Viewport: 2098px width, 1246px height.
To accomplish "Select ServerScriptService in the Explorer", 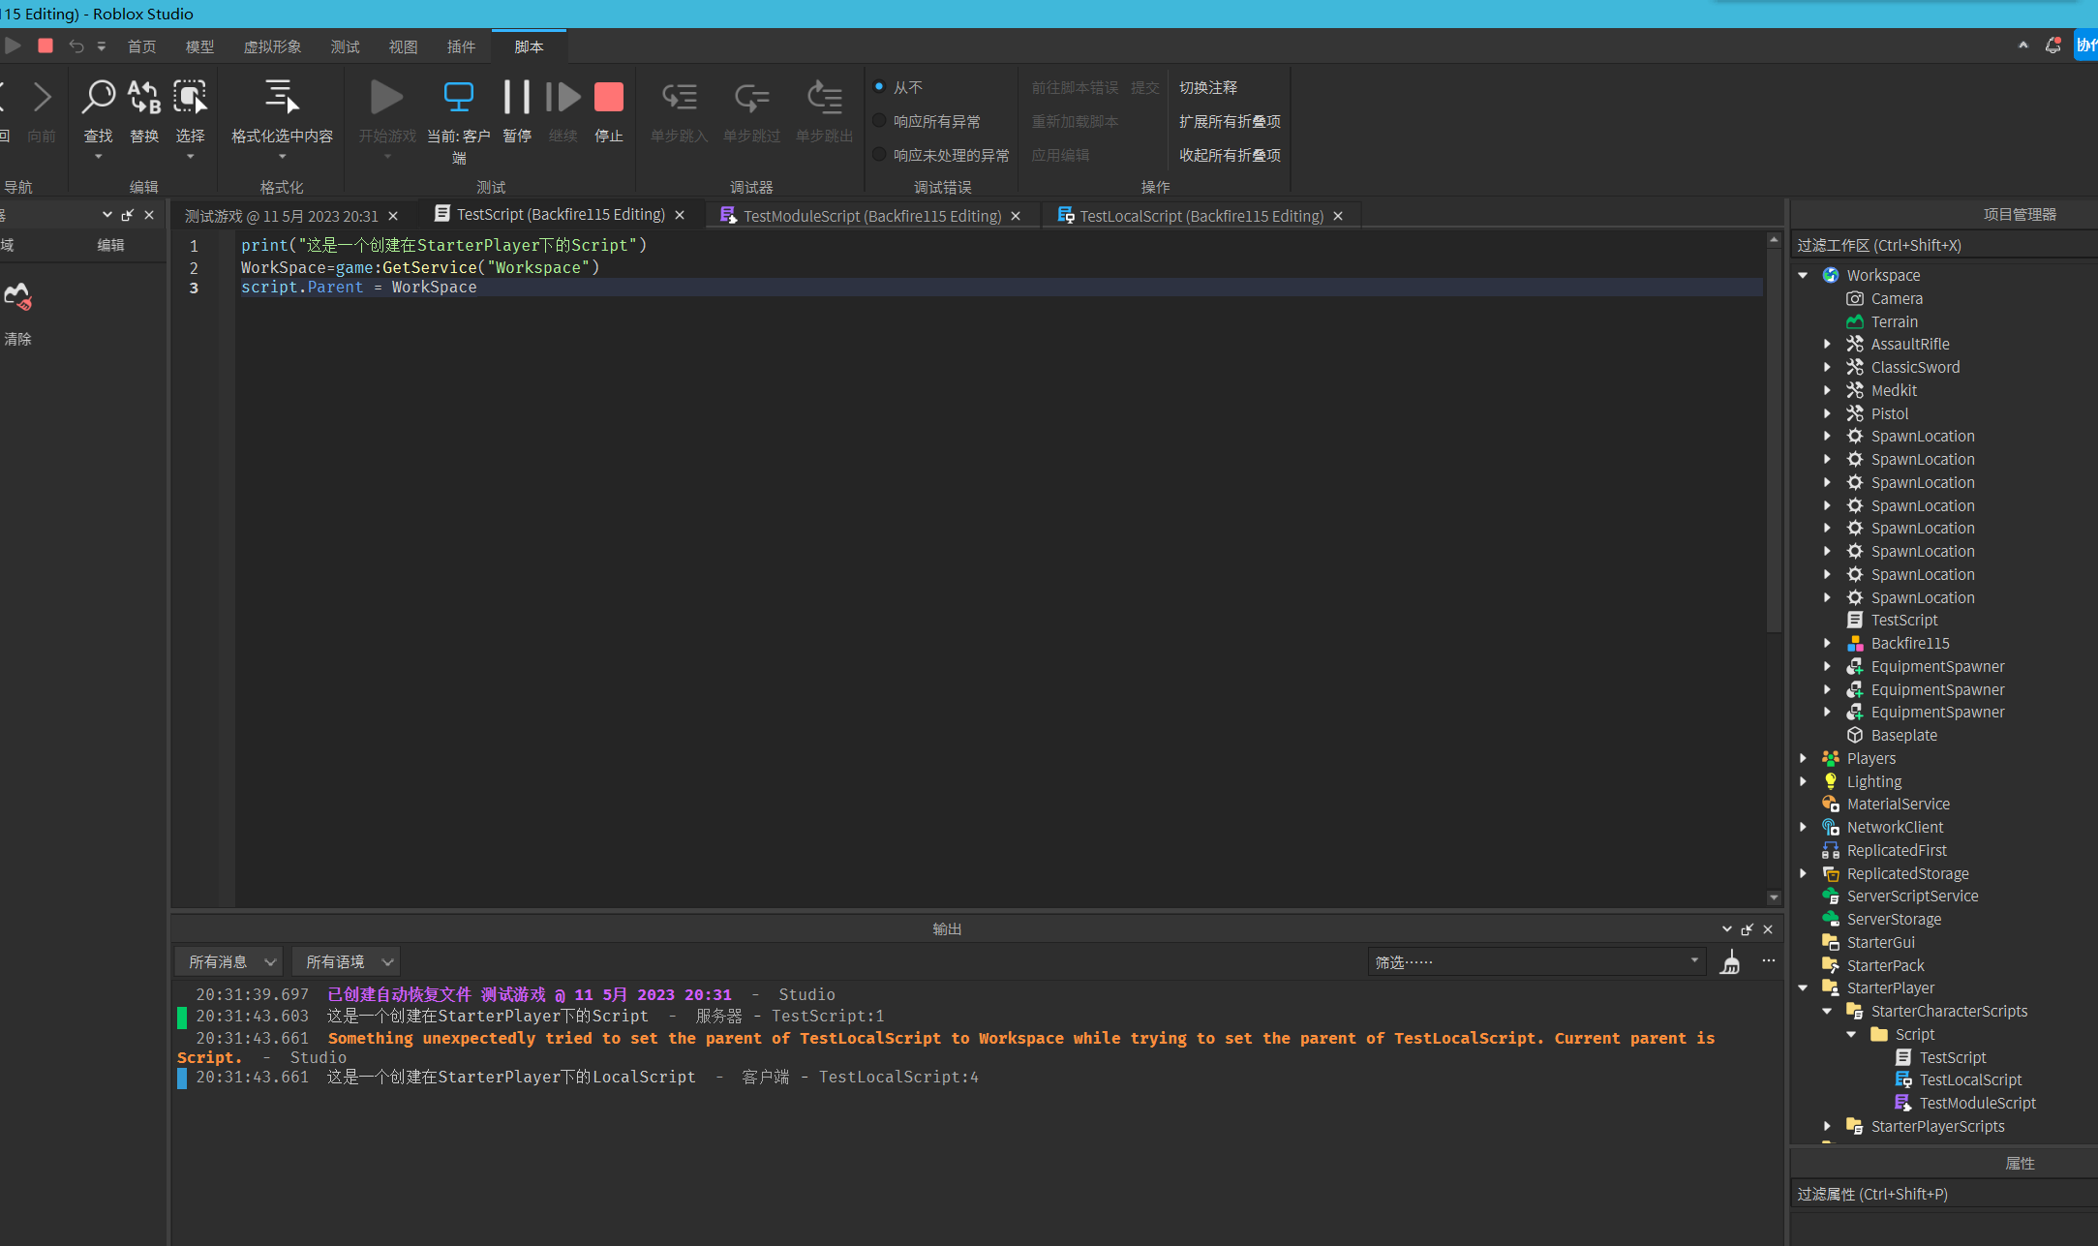I will [x=1912, y=897].
